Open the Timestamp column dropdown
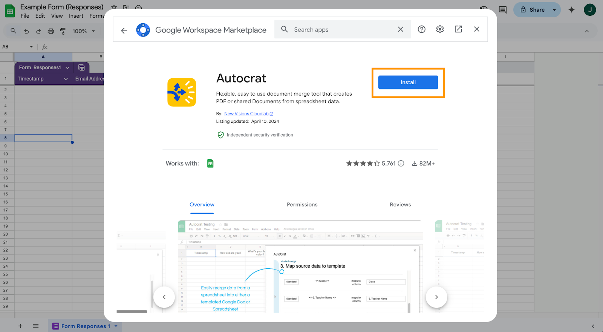Viewport: 603px width, 332px height. point(66,79)
